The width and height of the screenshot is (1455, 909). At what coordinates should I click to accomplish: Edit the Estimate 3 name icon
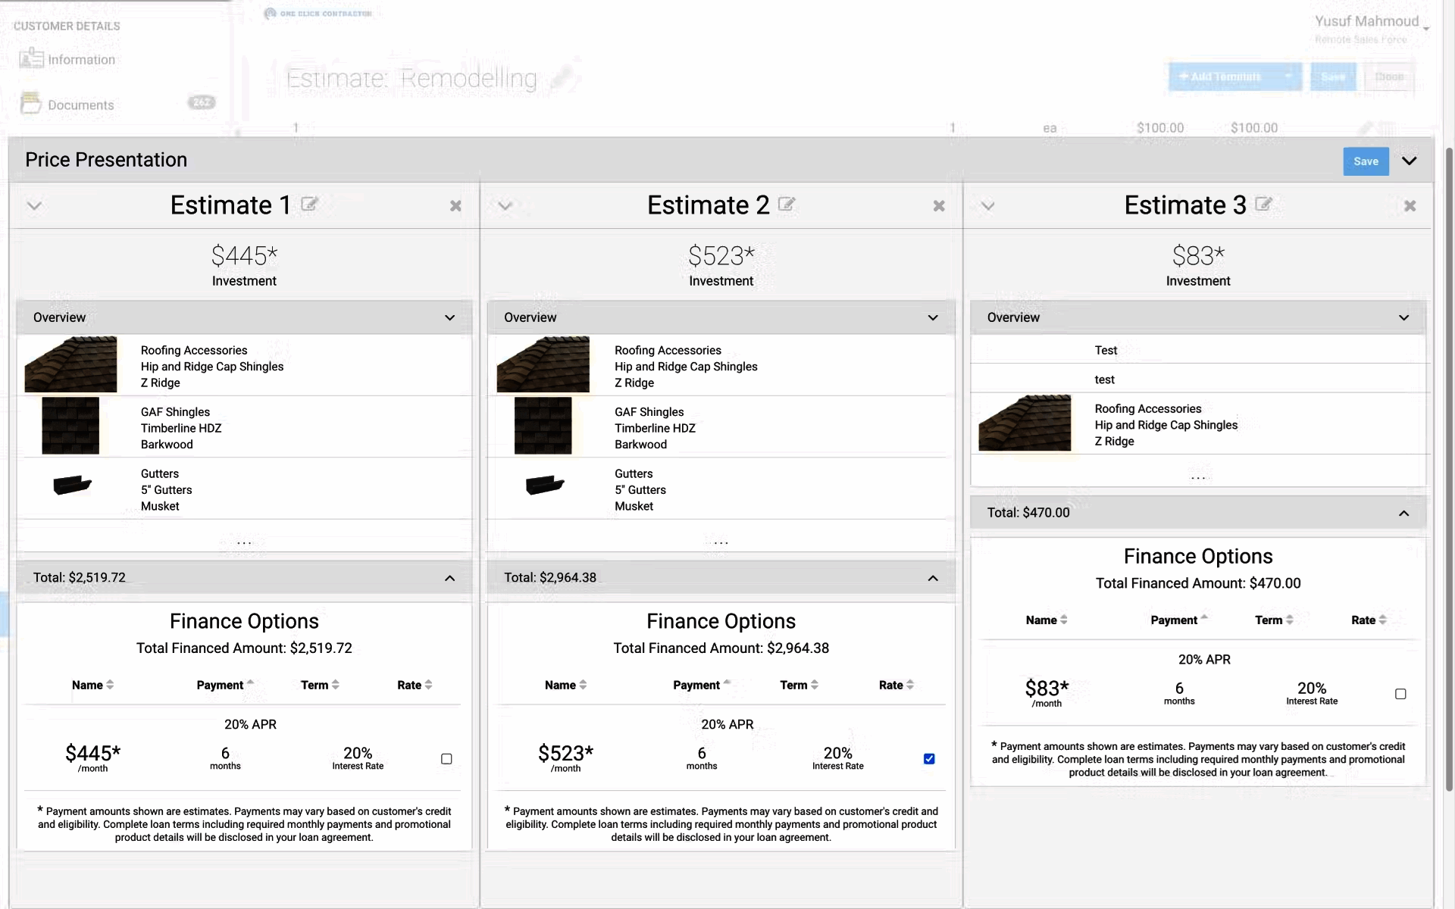pos(1263,205)
